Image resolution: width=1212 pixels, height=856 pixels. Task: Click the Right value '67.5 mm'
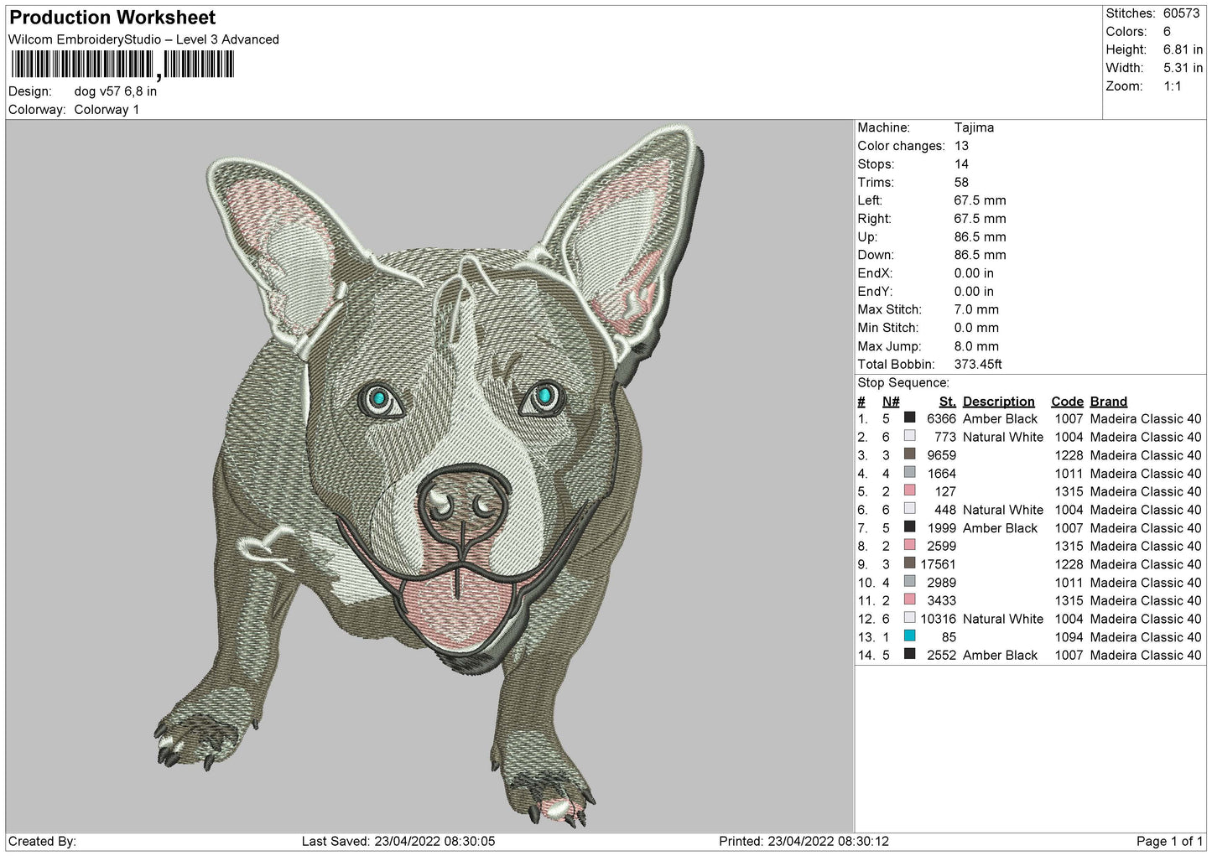click(x=980, y=219)
